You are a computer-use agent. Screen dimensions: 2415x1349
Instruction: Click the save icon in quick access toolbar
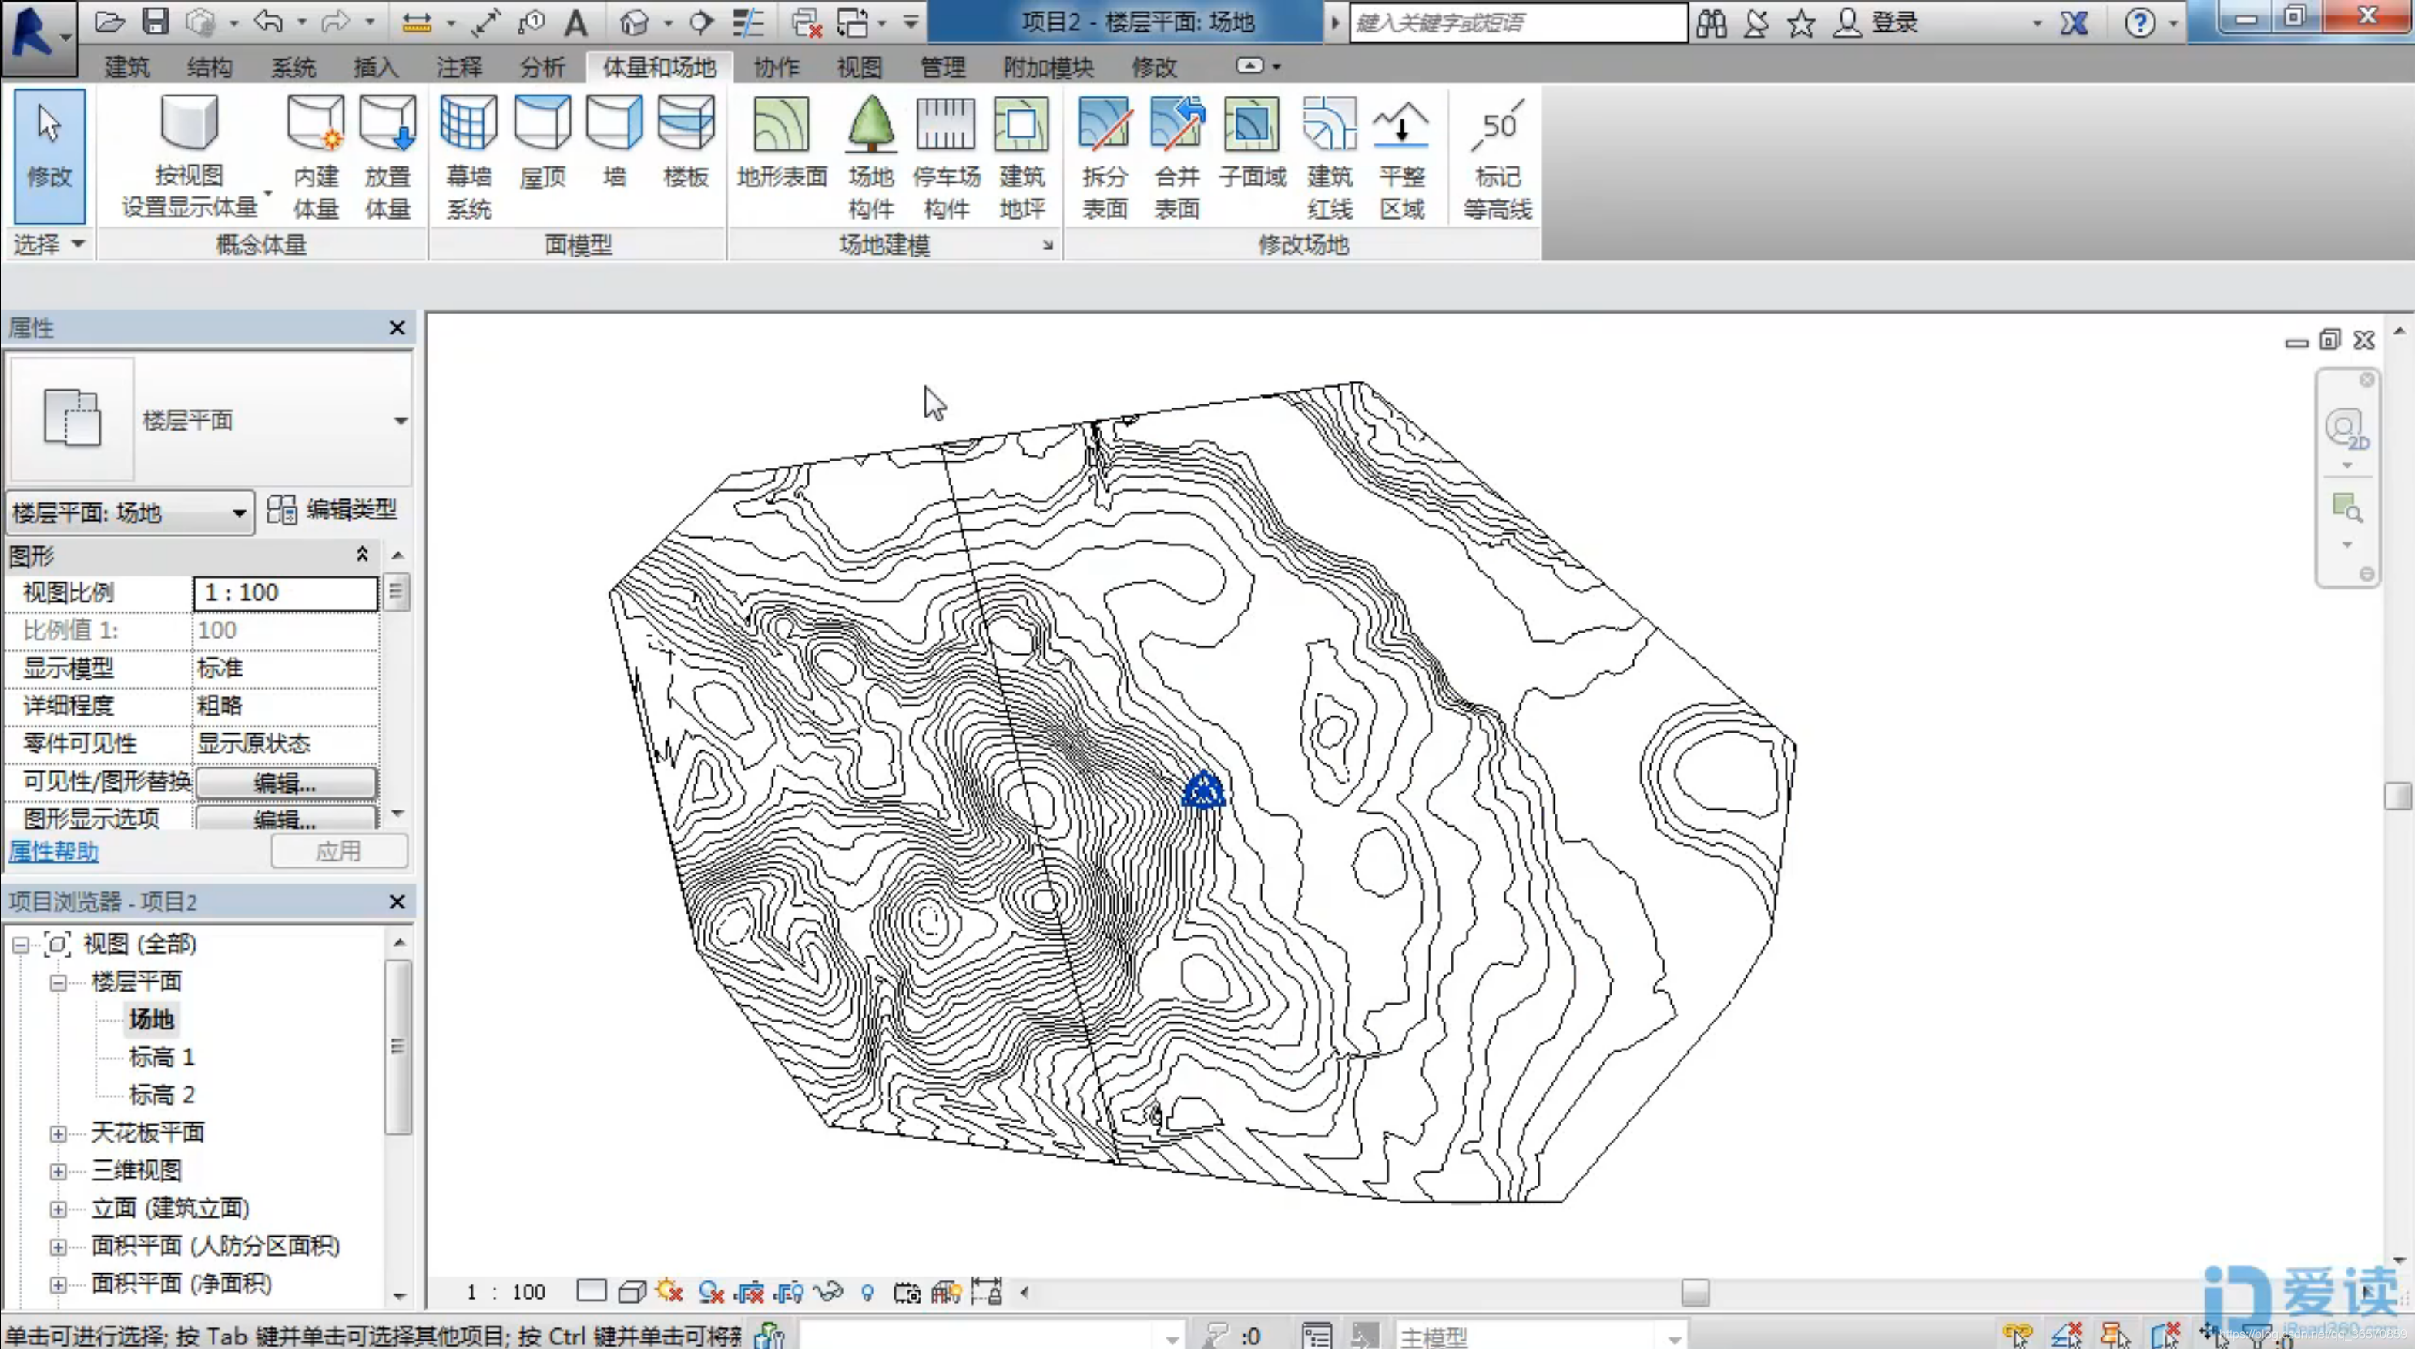[x=155, y=22]
